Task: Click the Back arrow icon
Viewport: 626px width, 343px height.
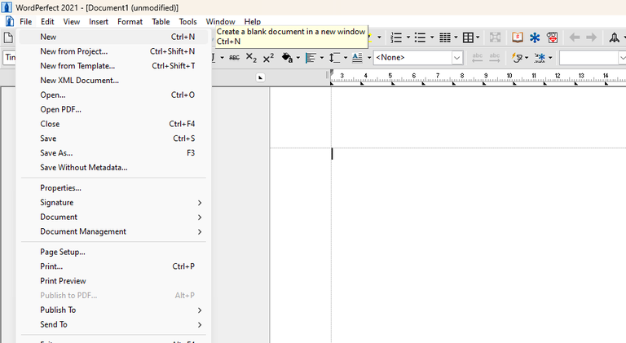Action: (x=574, y=38)
